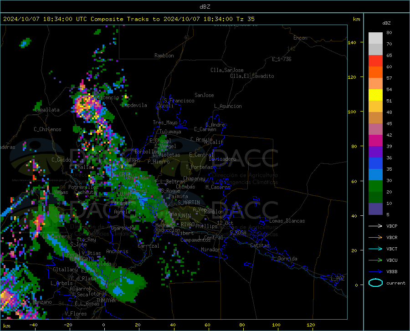Click the Cacheuta place label
The height and width of the screenshot is (331, 410).
pyautogui.click(x=86, y=192)
